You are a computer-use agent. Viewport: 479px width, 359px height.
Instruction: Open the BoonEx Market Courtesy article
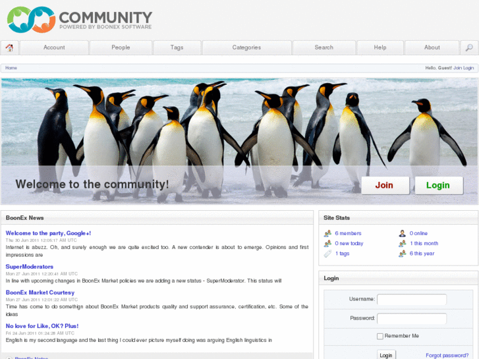pos(40,292)
